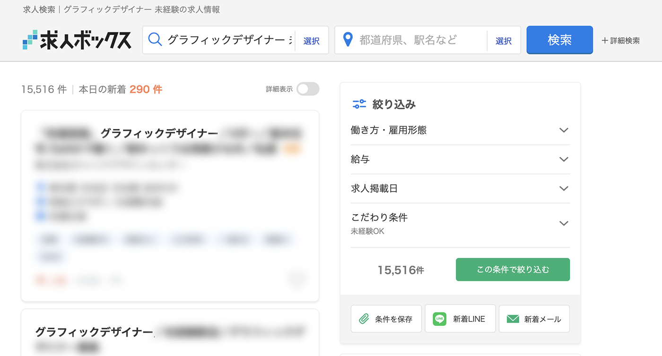This screenshot has width=662, height=356.
Task: Toggle the 詳細表示 switch
Action: coord(308,89)
